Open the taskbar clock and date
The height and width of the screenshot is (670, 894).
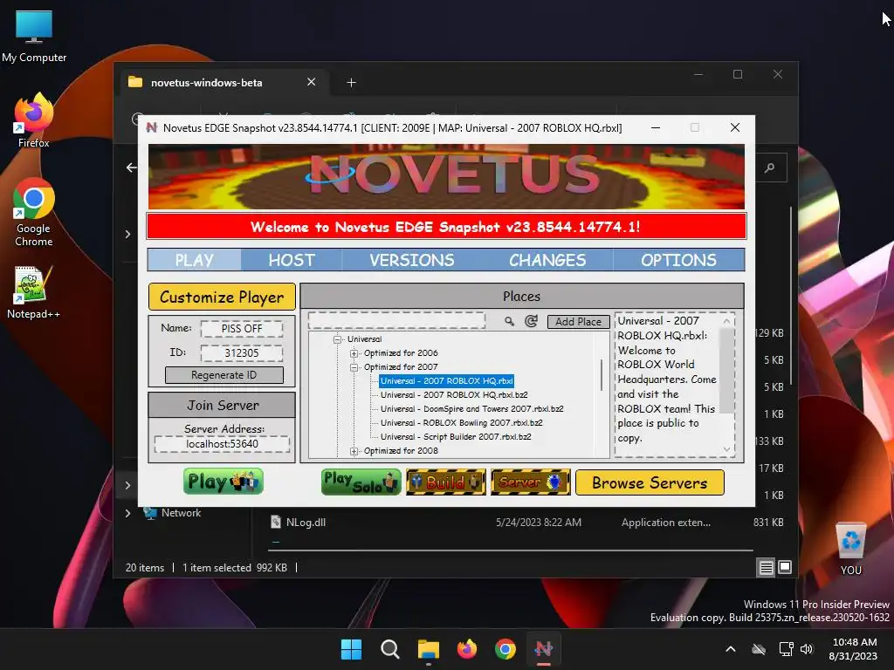[853, 649]
